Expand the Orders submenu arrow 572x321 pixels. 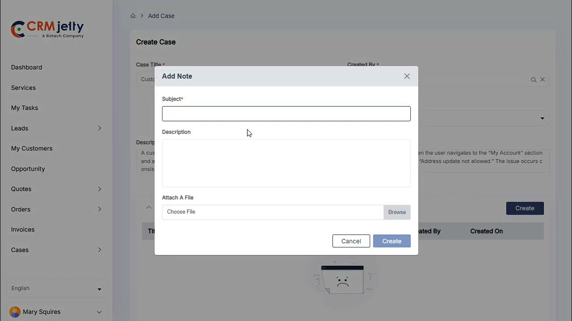tap(99, 209)
